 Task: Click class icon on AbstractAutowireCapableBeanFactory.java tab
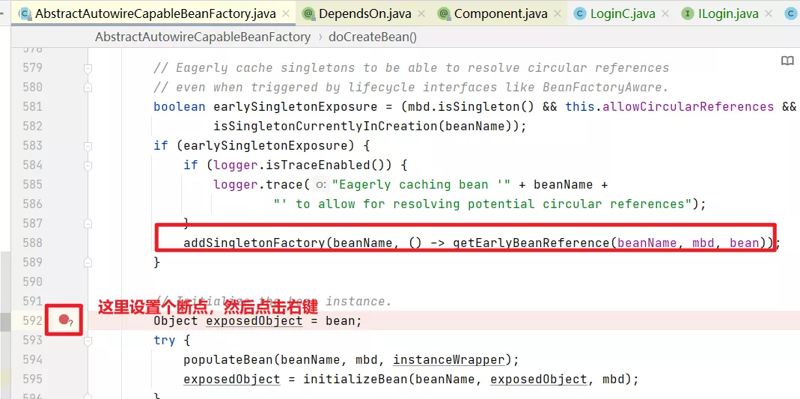click(25, 13)
